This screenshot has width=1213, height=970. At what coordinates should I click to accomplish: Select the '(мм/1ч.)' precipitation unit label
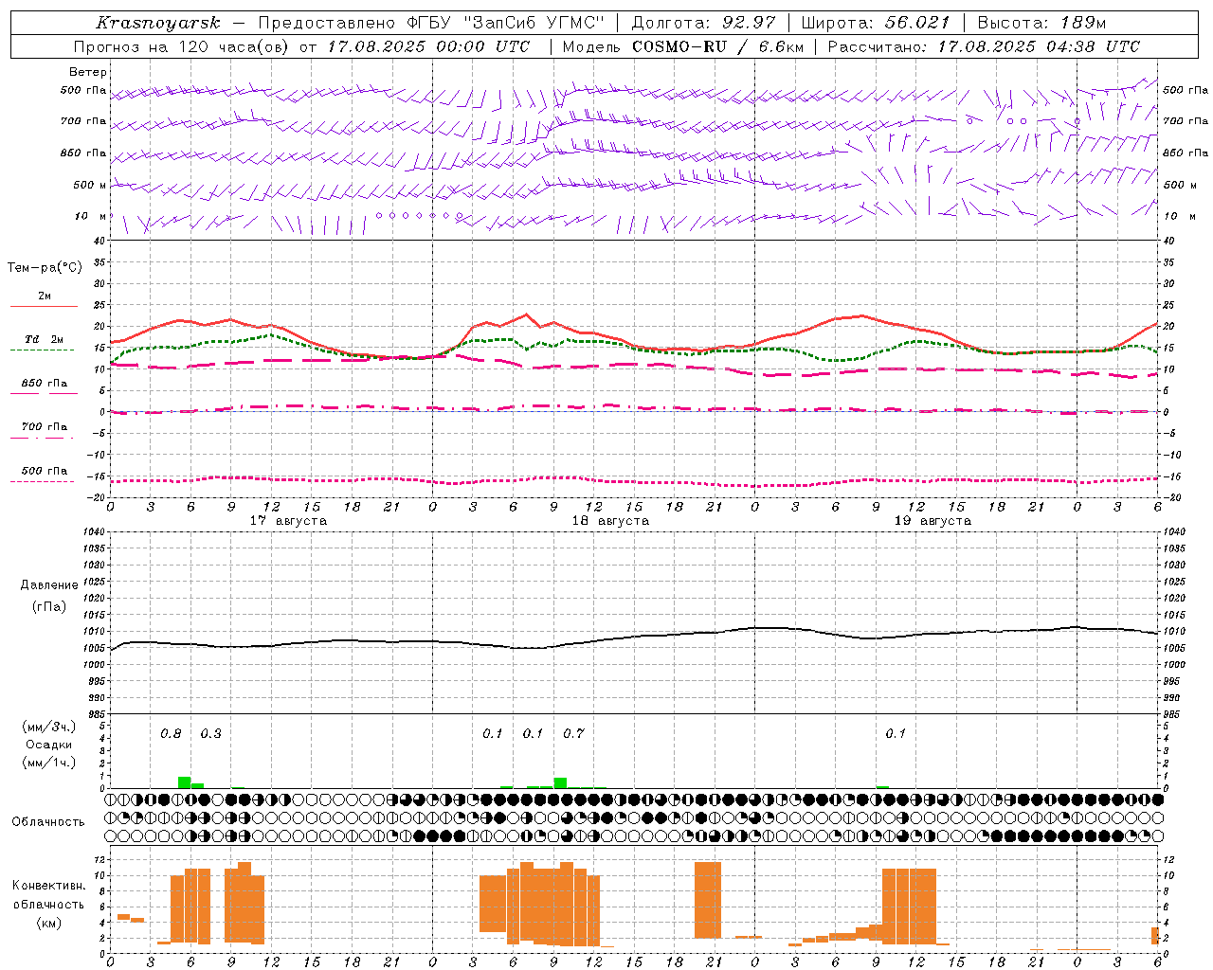[49, 763]
